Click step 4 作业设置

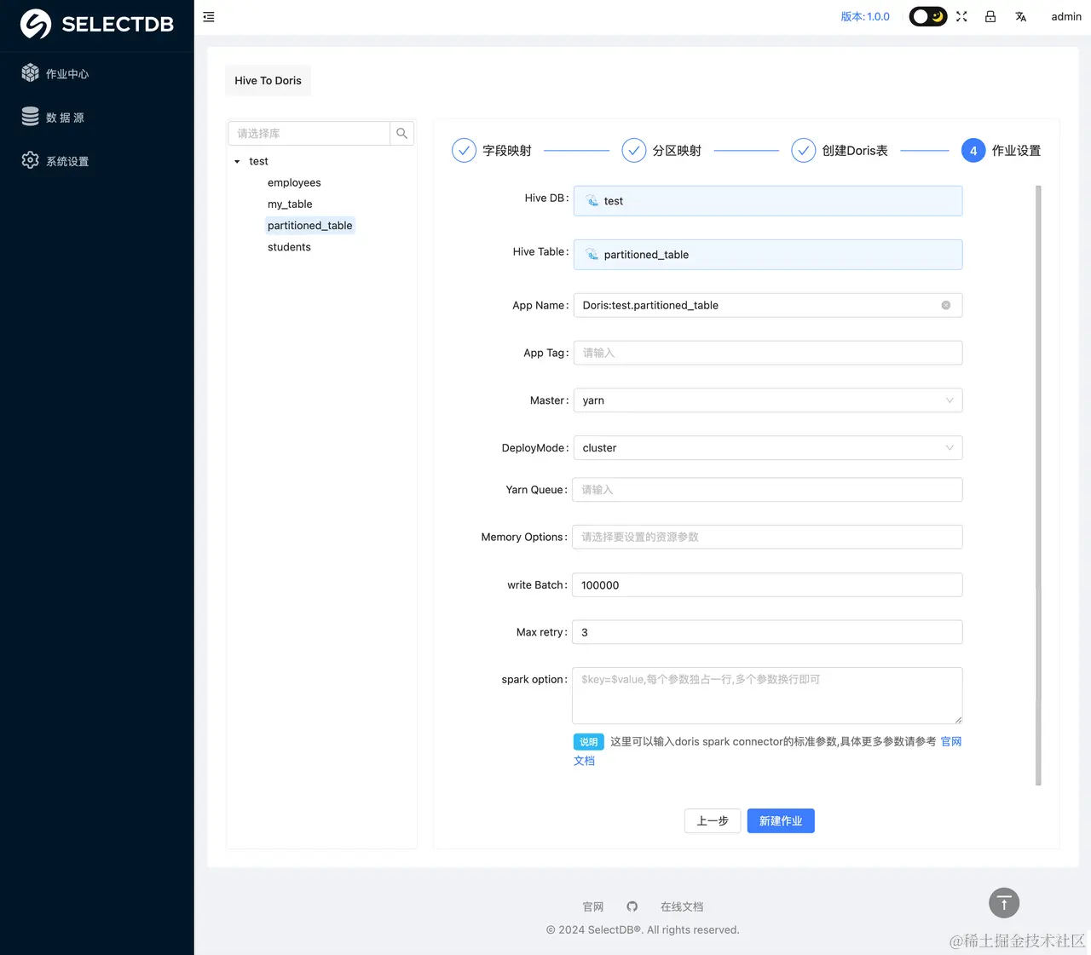pos(1001,151)
